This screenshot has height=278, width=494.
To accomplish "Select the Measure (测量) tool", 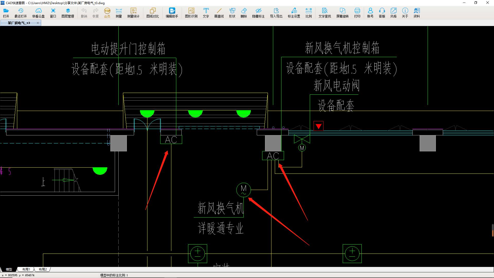I will (119, 13).
